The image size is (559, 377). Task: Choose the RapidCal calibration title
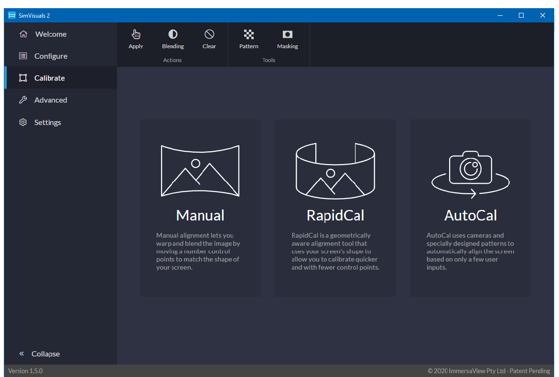tap(335, 215)
